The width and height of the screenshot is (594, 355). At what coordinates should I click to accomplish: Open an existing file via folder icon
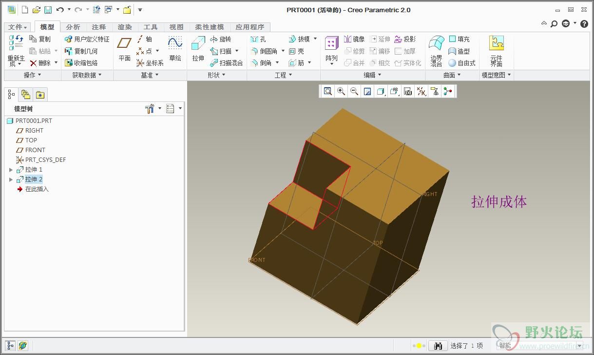click(x=36, y=10)
